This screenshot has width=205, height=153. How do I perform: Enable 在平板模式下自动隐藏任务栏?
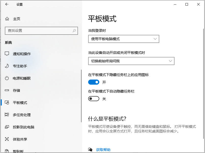pyautogui.click(x=94, y=99)
